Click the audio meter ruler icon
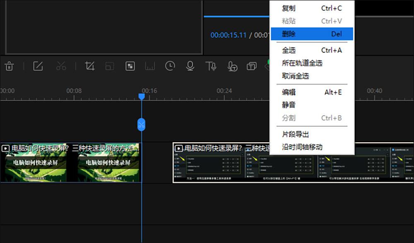The image size is (414, 243). [150, 66]
